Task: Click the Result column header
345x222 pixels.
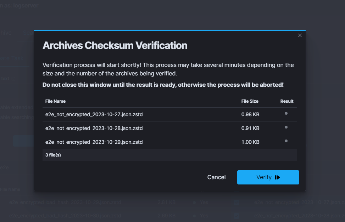Action: (x=286, y=101)
